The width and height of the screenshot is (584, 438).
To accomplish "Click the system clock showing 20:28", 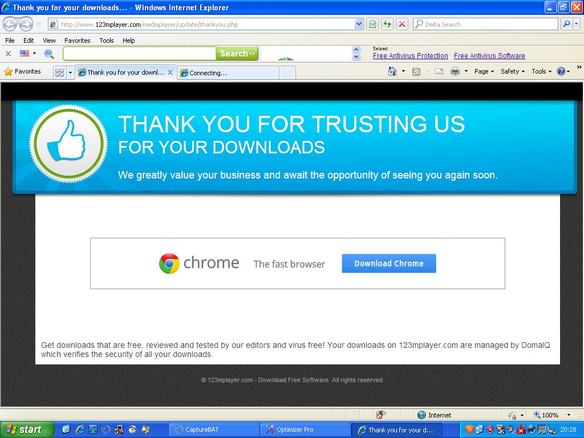I will coord(569,430).
